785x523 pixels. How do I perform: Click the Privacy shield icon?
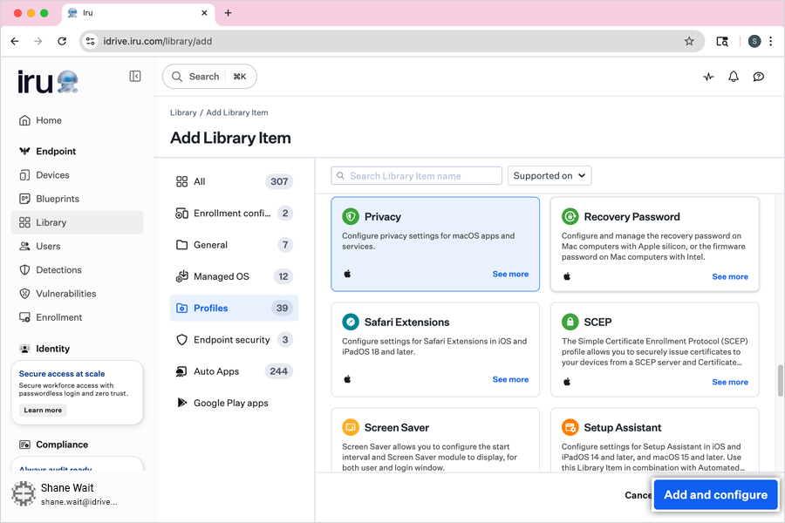[x=351, y=217]
